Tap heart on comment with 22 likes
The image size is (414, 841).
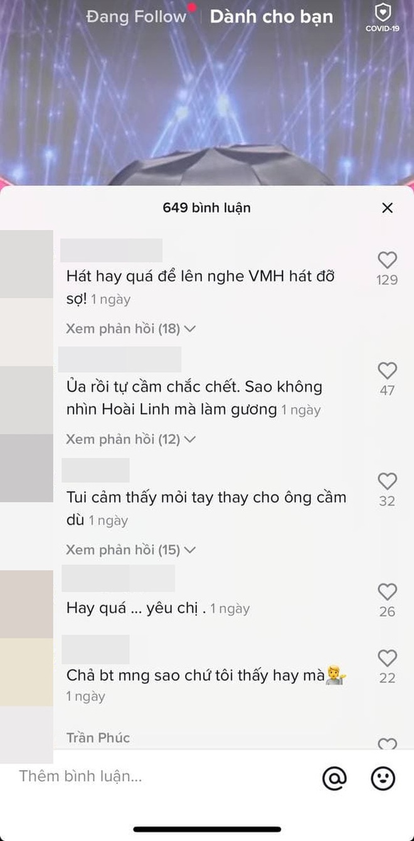pos(387,658)
